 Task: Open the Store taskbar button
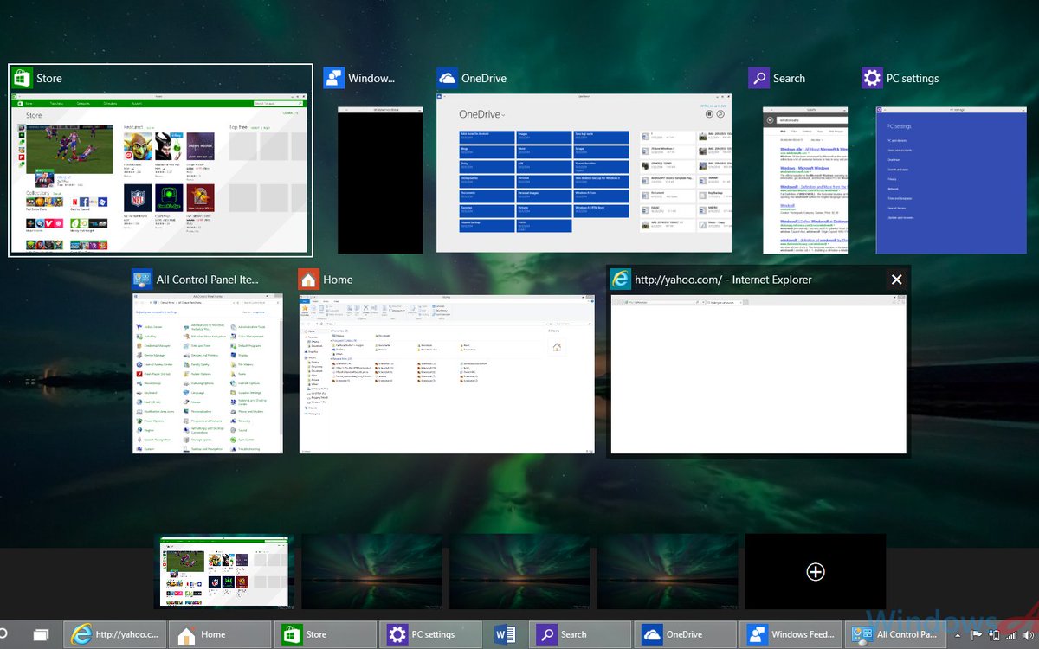click(x=326, y=634)
